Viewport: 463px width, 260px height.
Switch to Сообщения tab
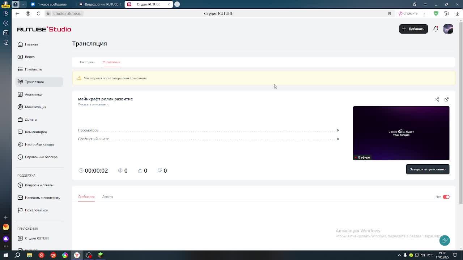coord(86,197)
